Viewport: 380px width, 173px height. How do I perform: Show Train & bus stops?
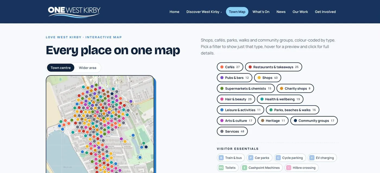[x=231, y=158]
